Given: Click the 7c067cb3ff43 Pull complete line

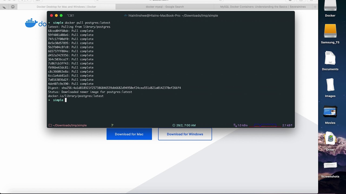Looking at the screenshot, I should 71,63.
